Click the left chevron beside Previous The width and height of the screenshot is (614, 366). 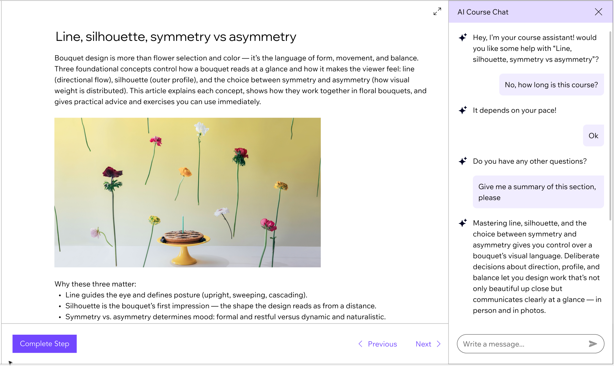click(x=360, y=344)
